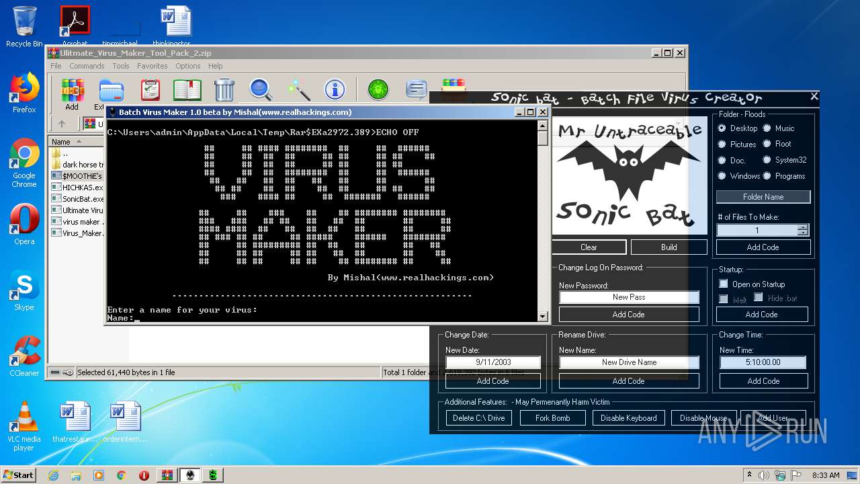Screen dimensions: 860x484
Task: Select Music radio button
Action: point(767,128)
